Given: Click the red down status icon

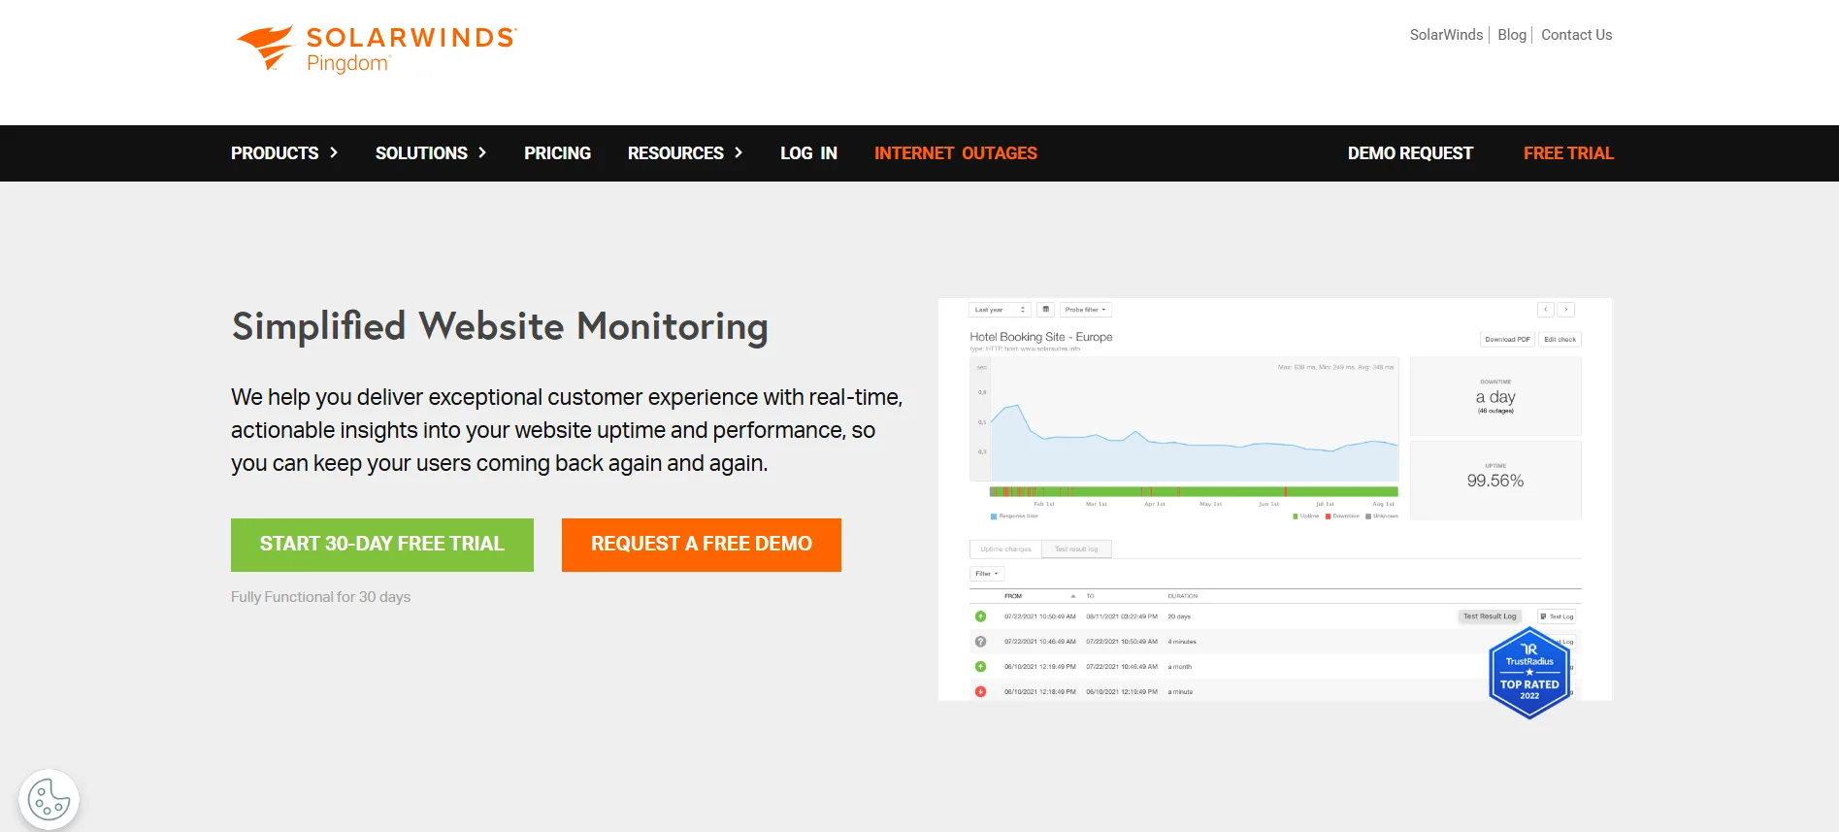Looking at the screenshot, I should coord(980,692).
